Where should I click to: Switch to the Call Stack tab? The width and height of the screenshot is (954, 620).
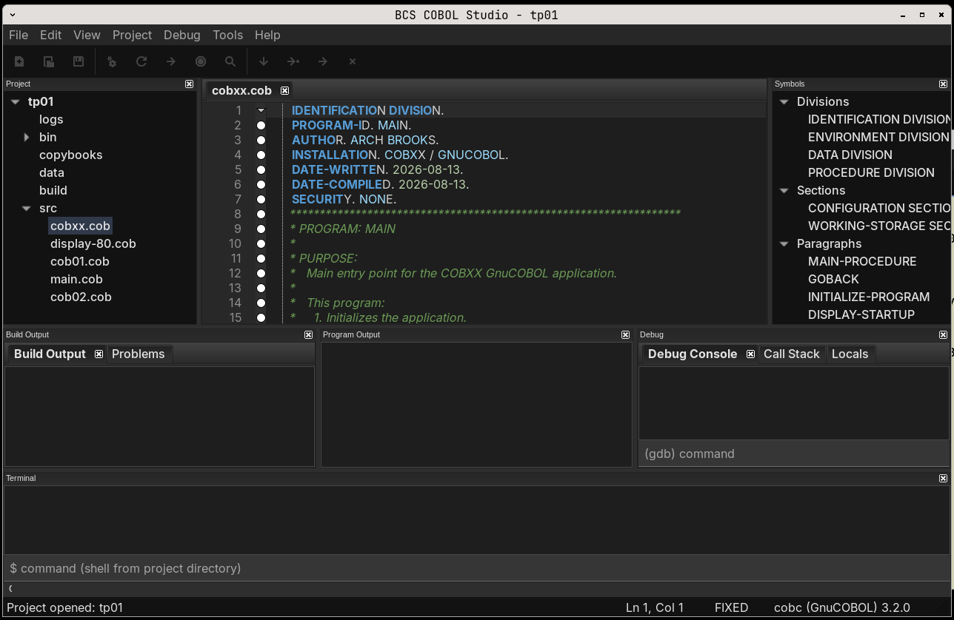792,354
